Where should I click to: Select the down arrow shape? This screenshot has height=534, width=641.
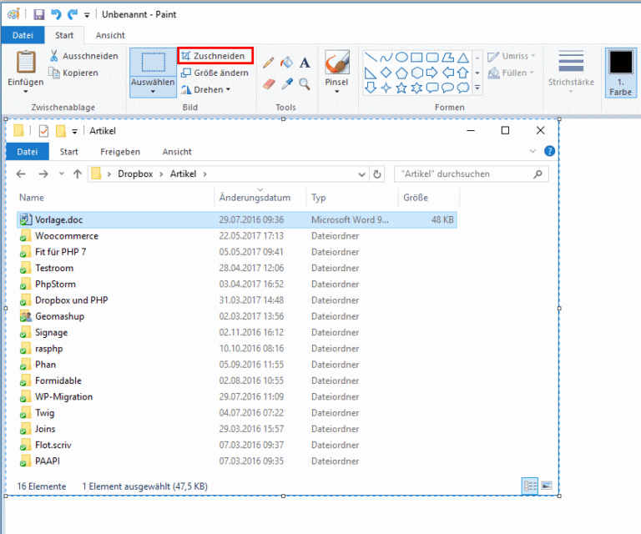pyautogui.click(x=371, y=88)
